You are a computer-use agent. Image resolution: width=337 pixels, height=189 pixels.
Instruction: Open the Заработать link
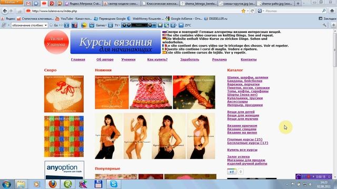point(190,59)
